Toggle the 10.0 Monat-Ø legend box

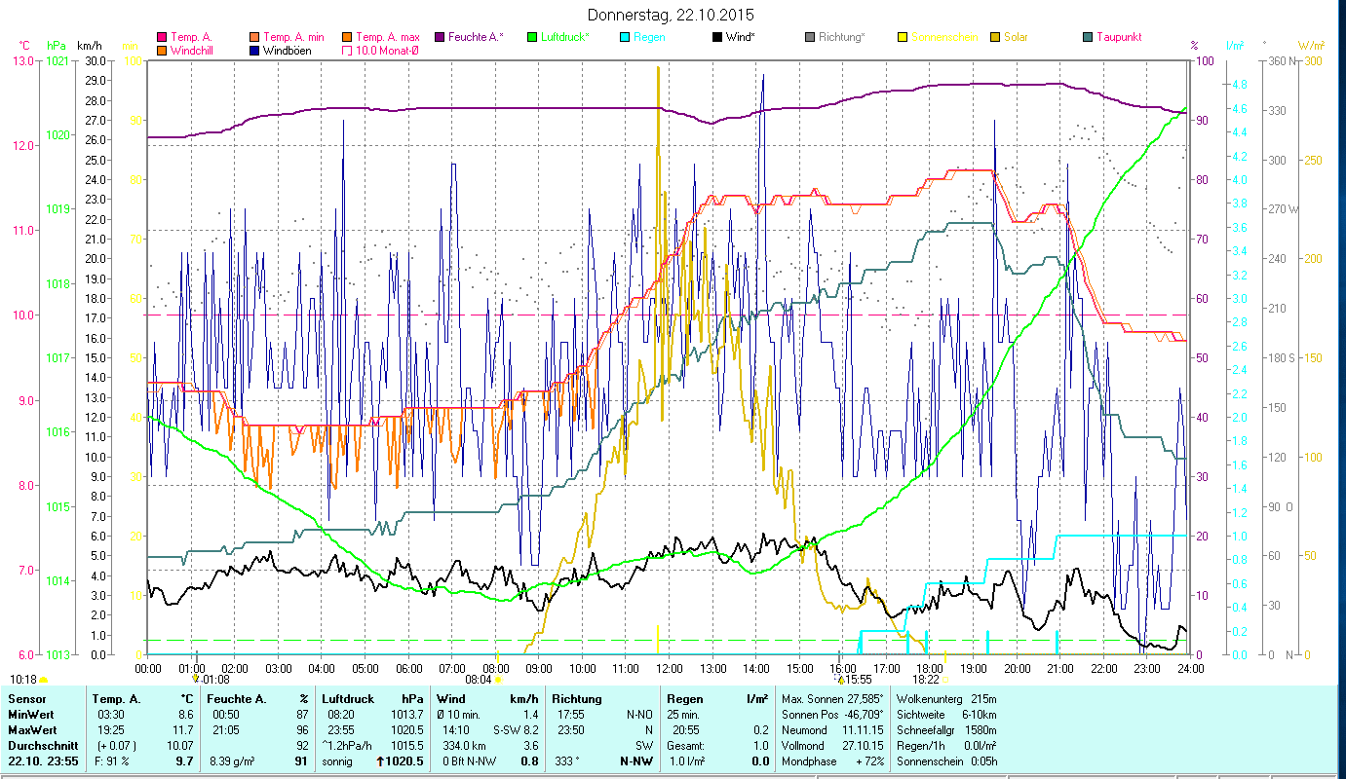coord(347,51)
